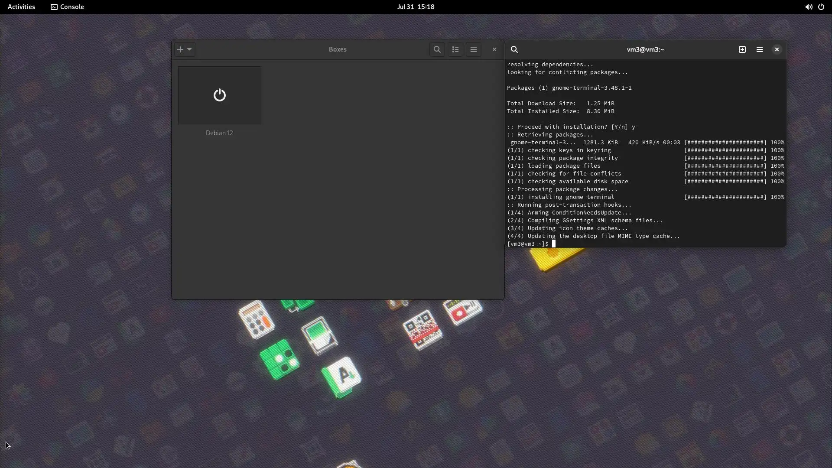Open the Boxes hamburger menu
This screenshot has height=468, width=832.
coord(473,49)
